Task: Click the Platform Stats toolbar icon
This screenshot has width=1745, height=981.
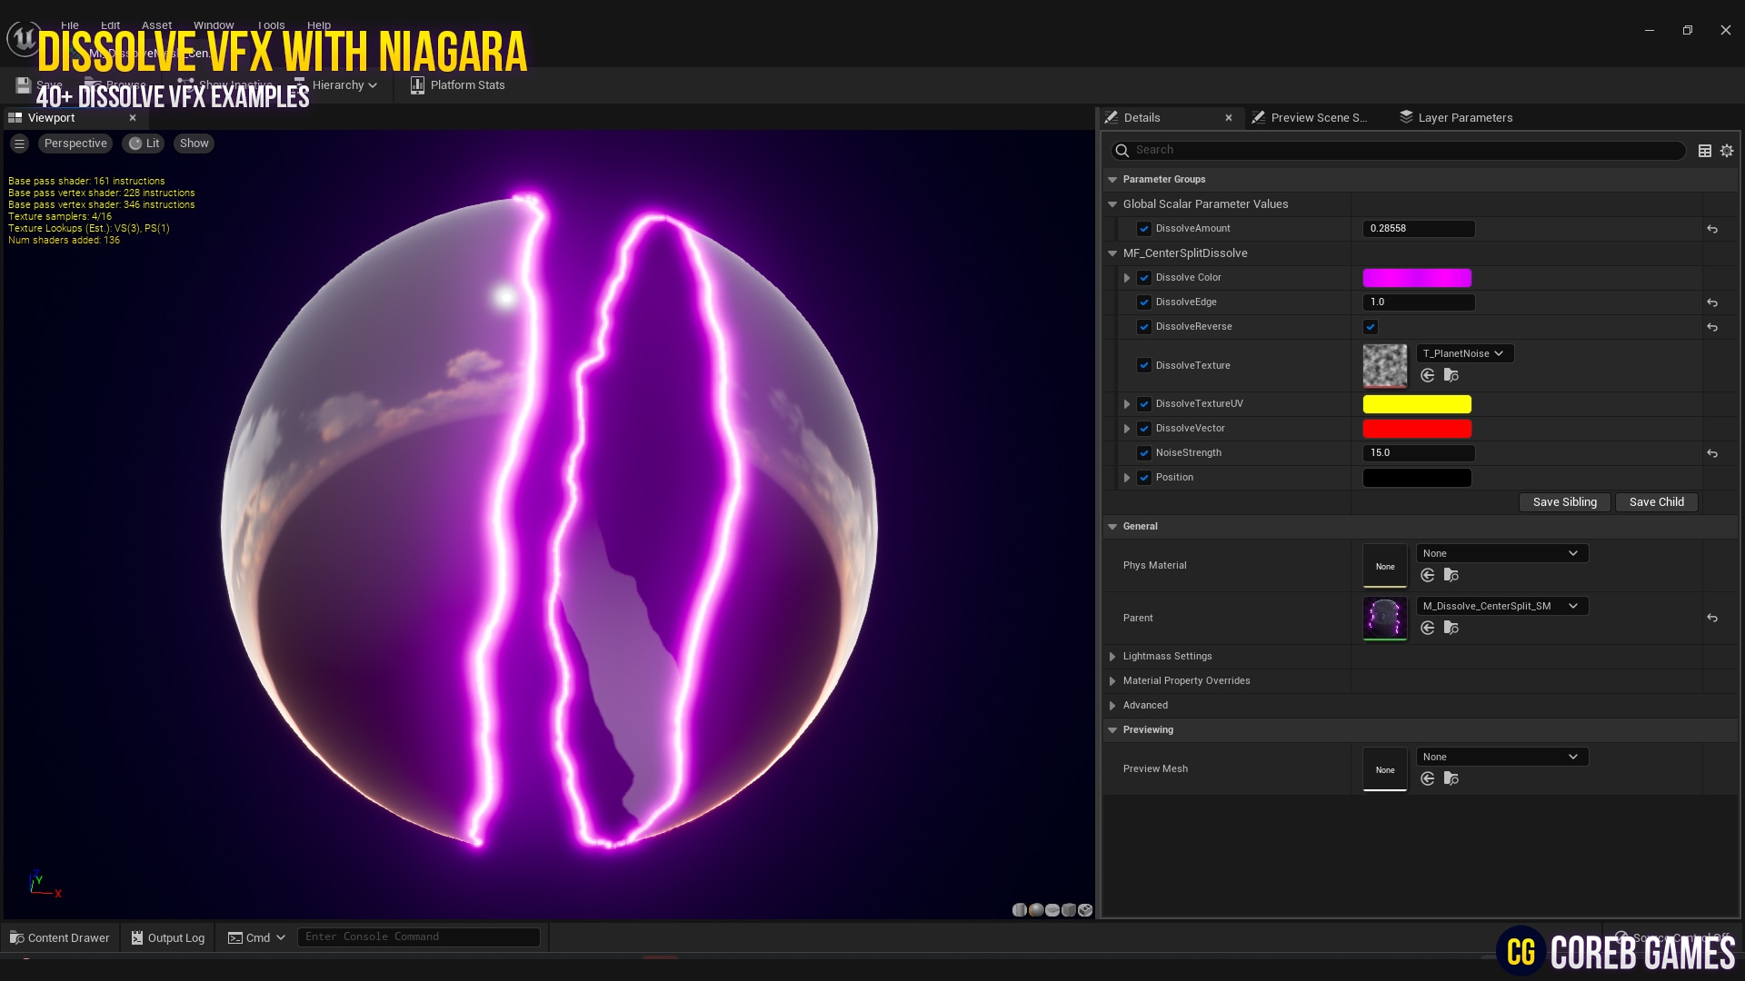Action: (417, 85)
